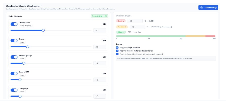The height and width of the screenshot is (101, 226).
Task: Click the Exact badge under Brand
Action: click(22, 42)
